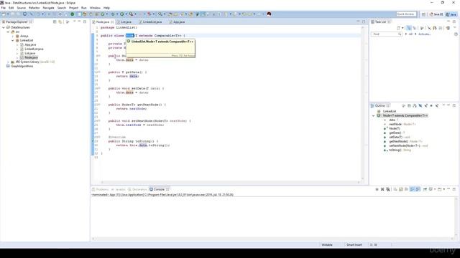The height and width of the screenshot is (258, 460).
Task: Click the Open Perspective icon
Action: pyautogui.click(x=423, y=14)
